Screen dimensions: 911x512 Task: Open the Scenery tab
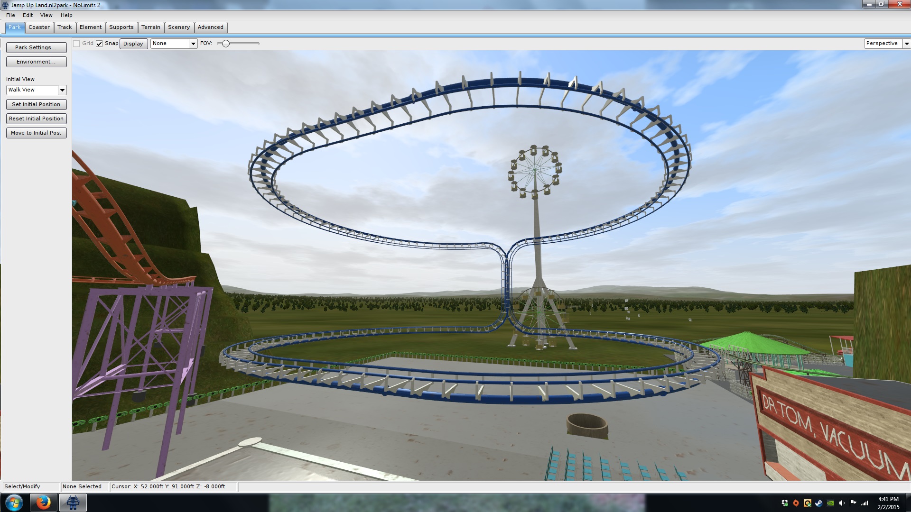(x=178, y=27)
